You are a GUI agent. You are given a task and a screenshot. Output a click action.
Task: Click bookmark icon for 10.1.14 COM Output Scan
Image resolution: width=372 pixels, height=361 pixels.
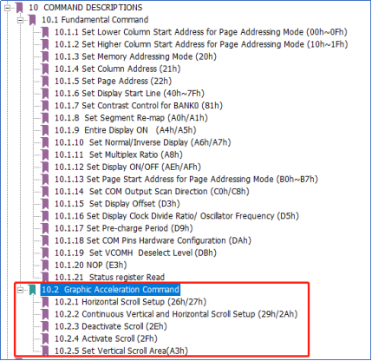(x=45, y=192)
